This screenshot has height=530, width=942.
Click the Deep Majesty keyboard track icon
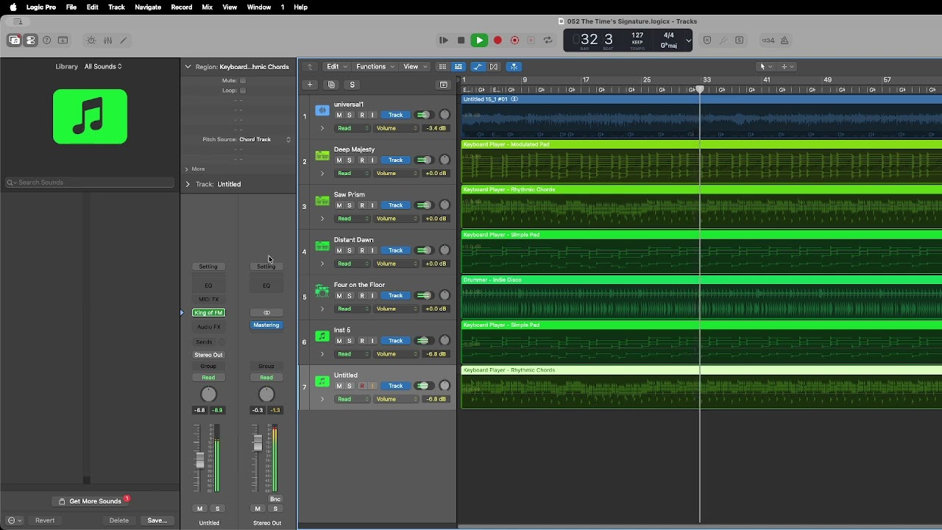click(322, 156)
